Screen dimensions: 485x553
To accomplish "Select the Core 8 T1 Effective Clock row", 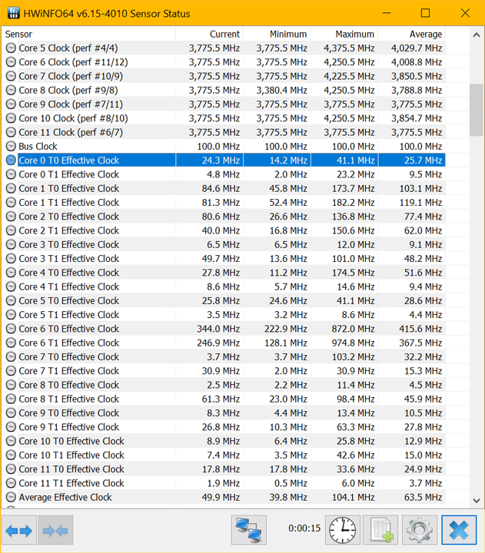I will click(224, 399).
